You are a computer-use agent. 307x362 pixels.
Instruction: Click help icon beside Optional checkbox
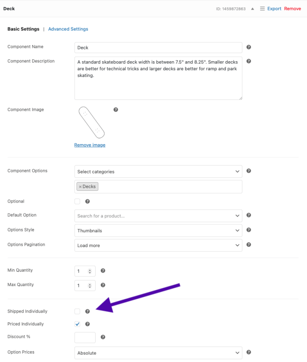click(87, 201)
